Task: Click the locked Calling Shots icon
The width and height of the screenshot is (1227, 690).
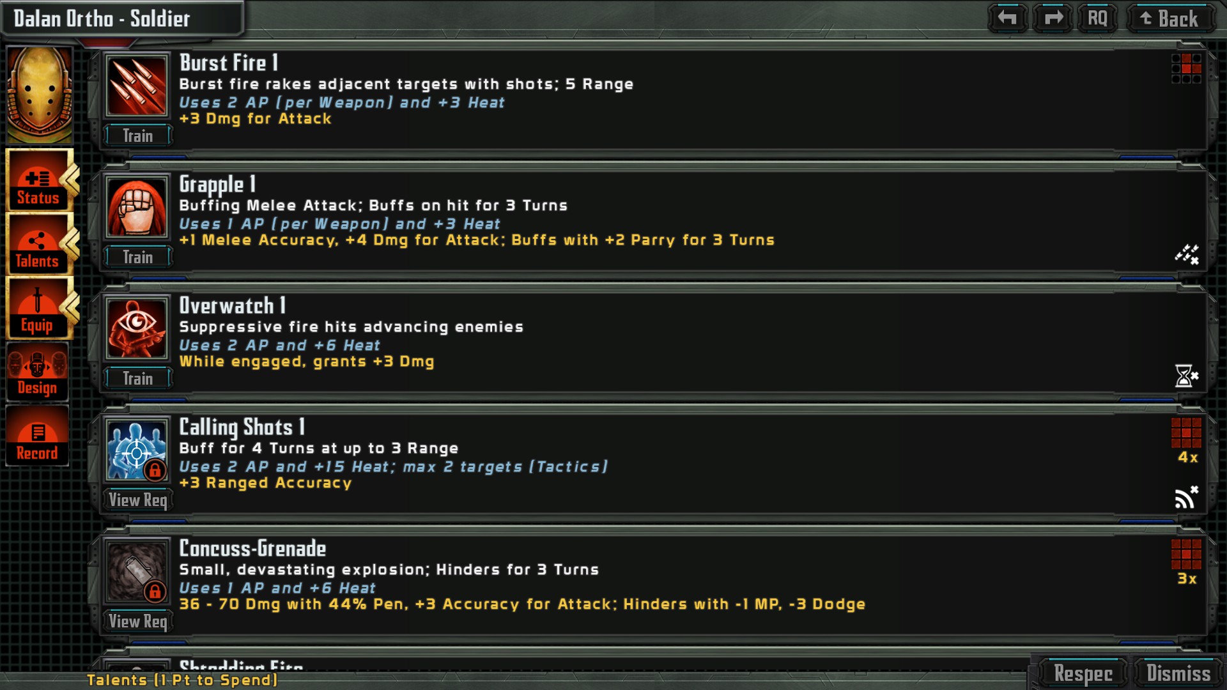Action: [137, 450]
